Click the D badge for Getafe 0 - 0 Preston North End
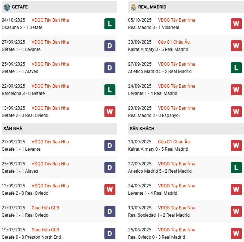Viewport: 244px width, 242px height. [x=110, y=234]
